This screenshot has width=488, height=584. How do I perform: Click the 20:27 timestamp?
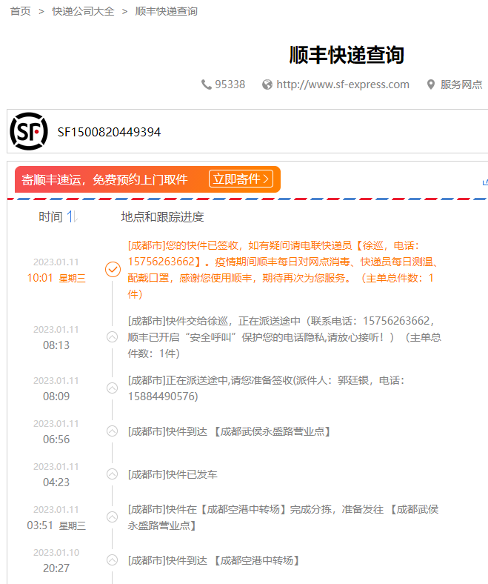[x=56, y=568]
